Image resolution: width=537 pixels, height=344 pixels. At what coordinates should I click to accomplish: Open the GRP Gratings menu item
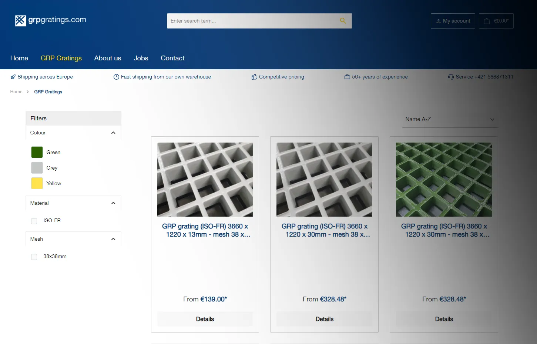(x=61, y=58)
